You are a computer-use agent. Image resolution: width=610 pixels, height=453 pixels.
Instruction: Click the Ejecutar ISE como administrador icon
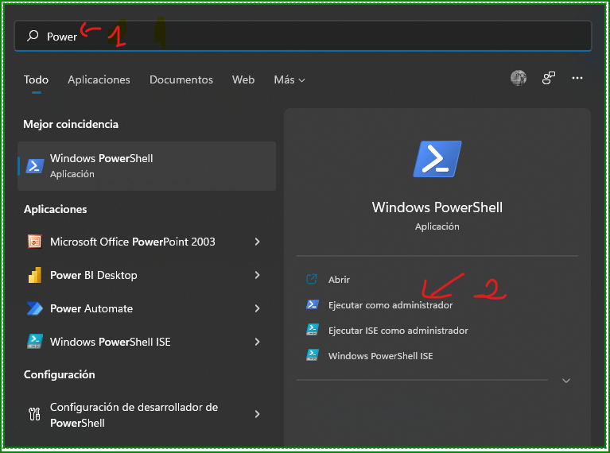pos(313,330)
